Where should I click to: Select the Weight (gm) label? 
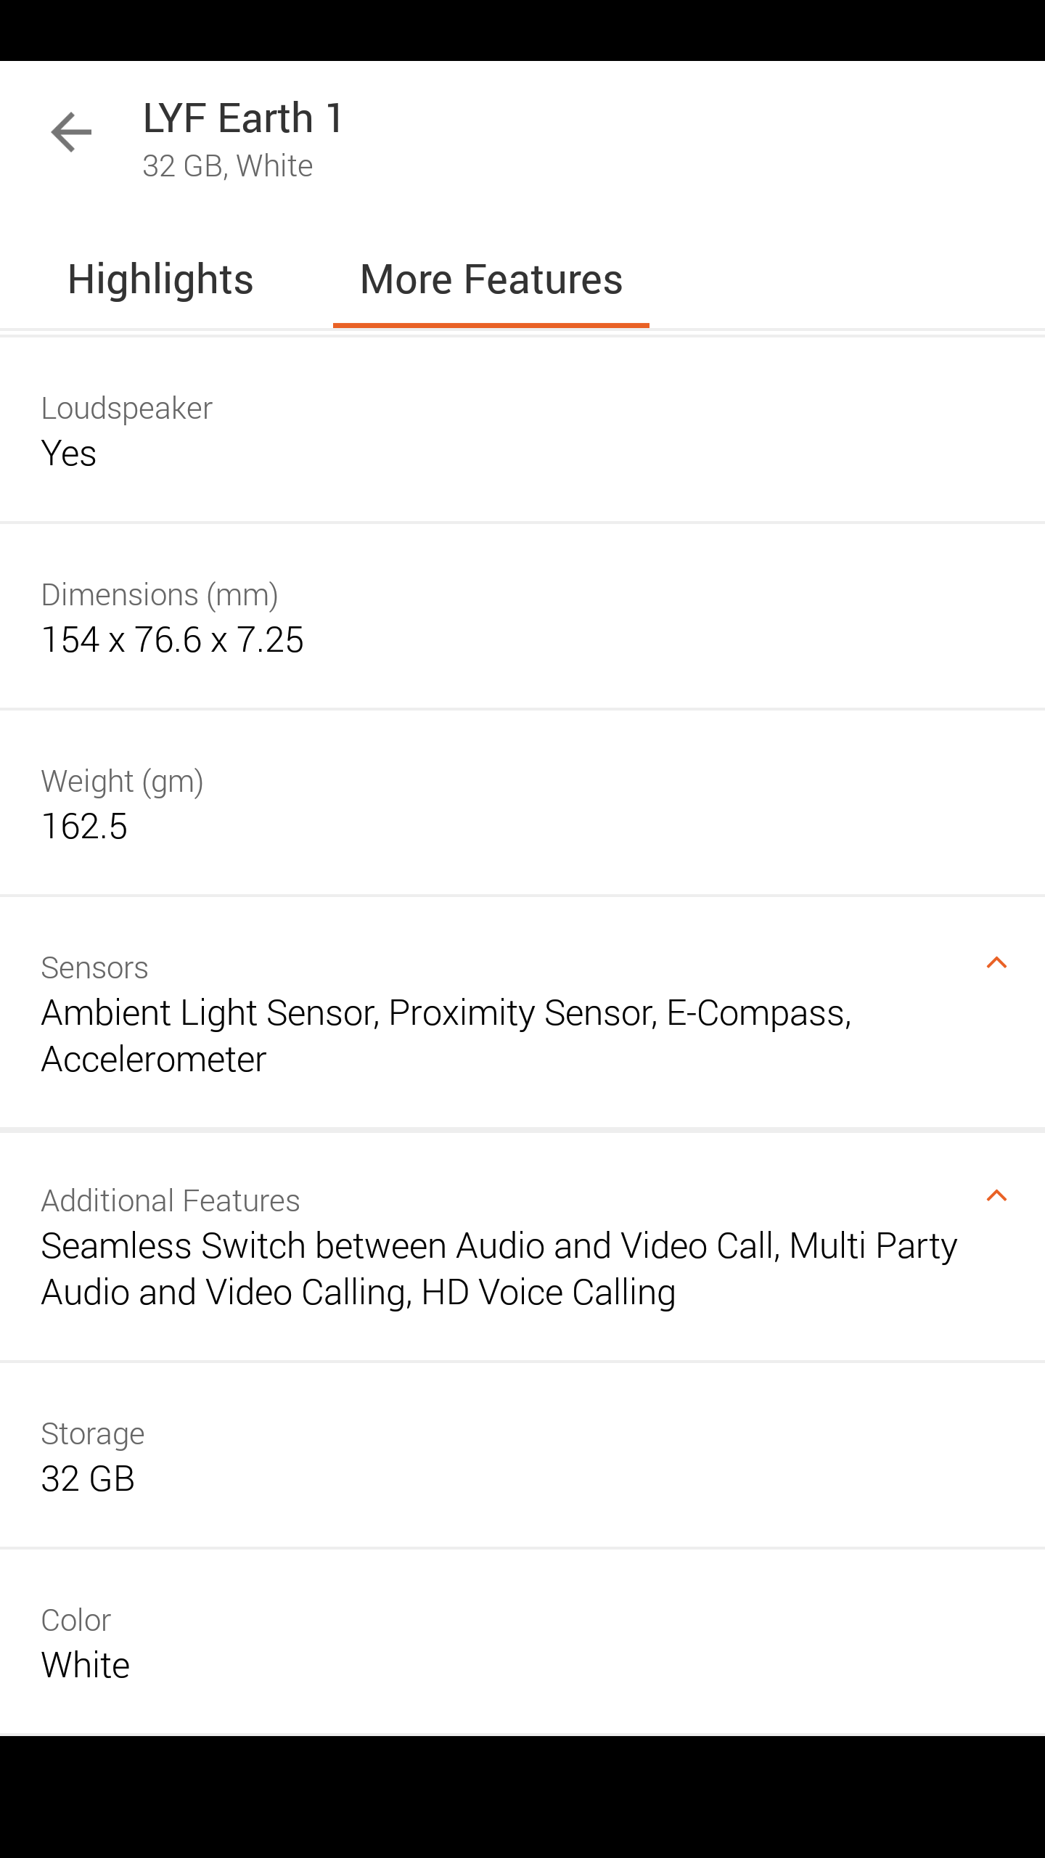[122, 782]
